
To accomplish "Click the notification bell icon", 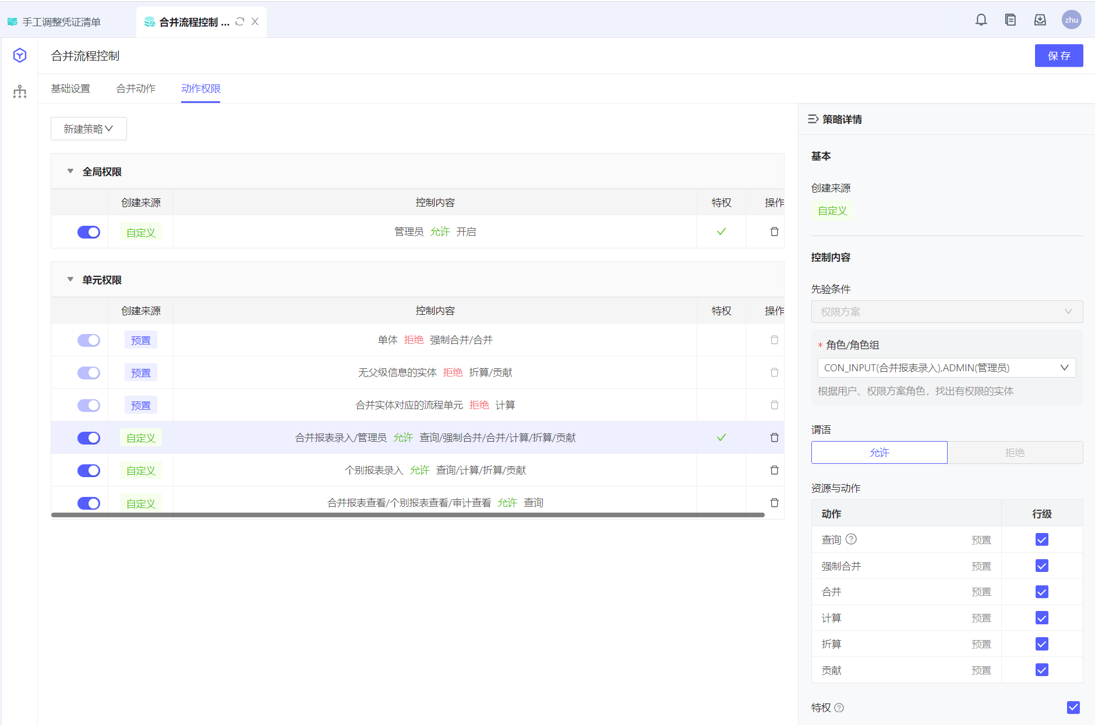I will pos(981,20).
